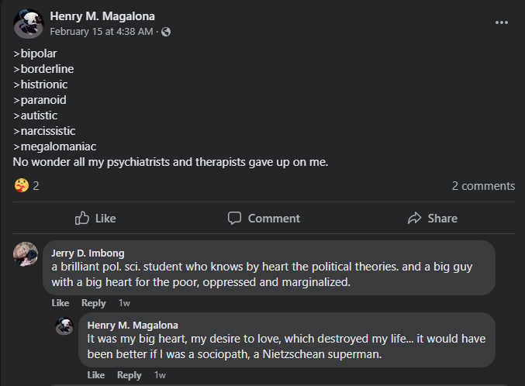Open Henry M. Magalona's post profile picture
The image size is (525, 386).
pyautogui.click(x=28, y=24)
